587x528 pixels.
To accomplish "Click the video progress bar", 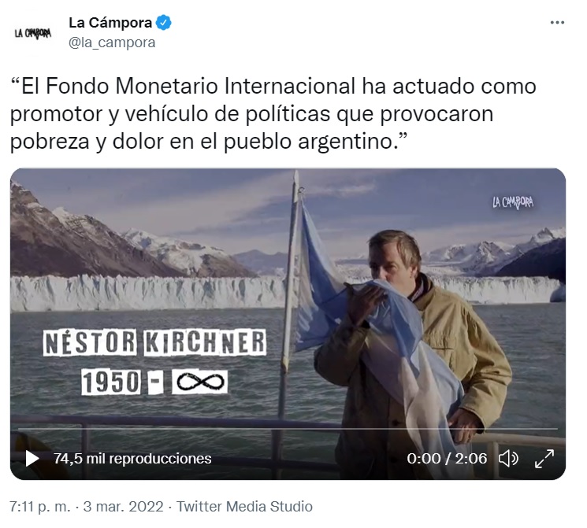I will click(288, 429).
